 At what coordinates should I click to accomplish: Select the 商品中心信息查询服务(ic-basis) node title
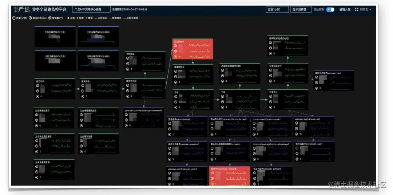point(225,144)
